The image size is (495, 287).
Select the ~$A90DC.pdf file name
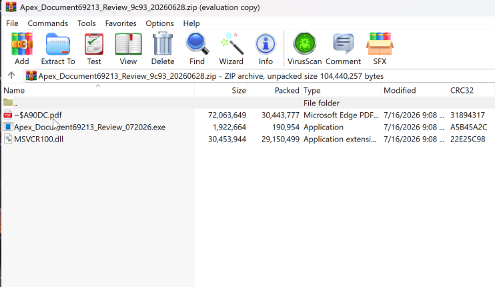point(38,115)
